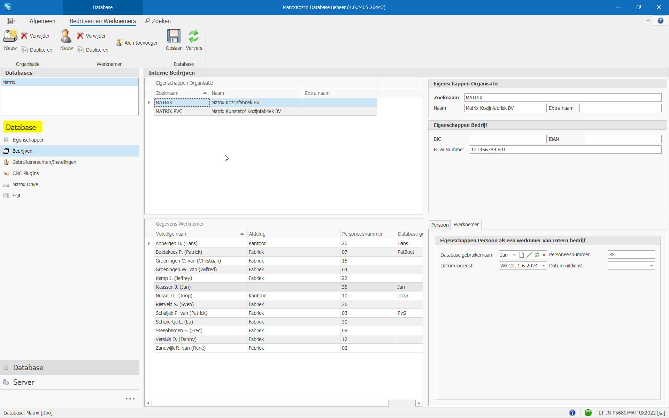Sort by the Zoeknaam column header
Viewport: 669px width, 418px height.
click(182, 93)
